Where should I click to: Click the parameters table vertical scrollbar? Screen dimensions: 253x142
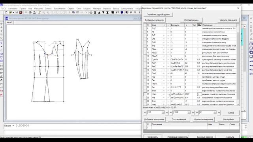pos(238,64)
